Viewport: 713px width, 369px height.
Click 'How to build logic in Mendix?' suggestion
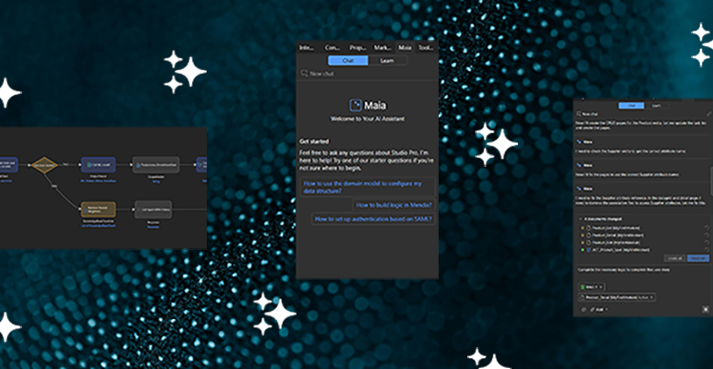click(393, 205)
